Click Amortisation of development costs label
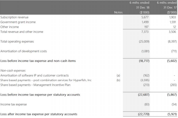 tap(24, 51)
